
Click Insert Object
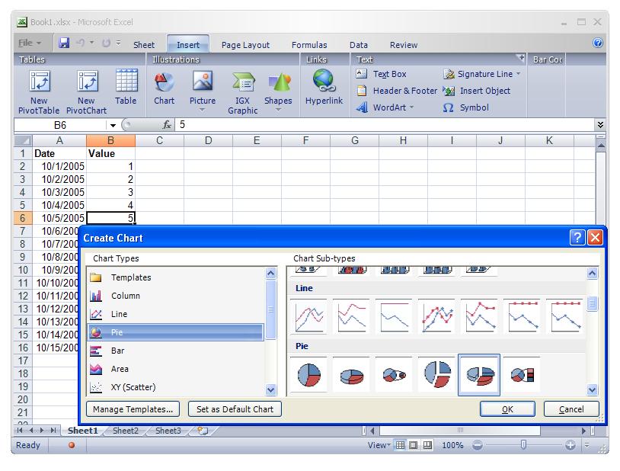point(477,91)
